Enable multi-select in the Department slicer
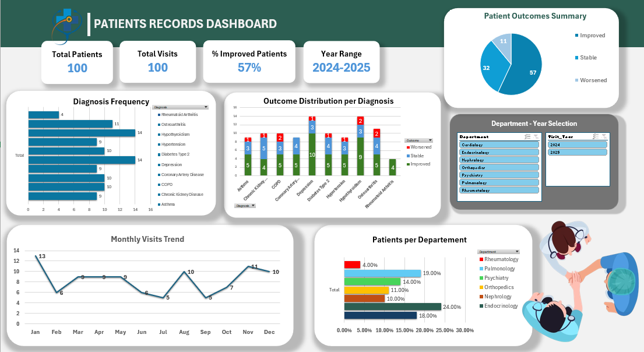Screen dimensions: 644x352 (x=527, y=136)
